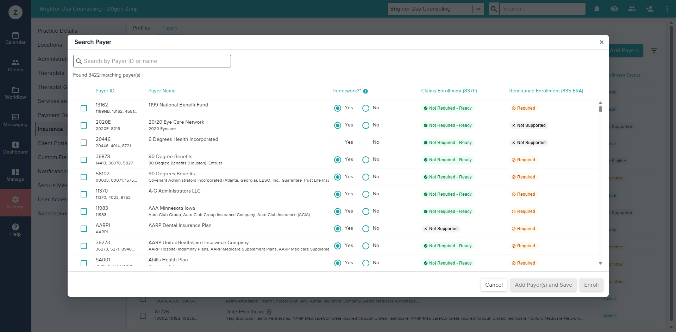Screen dimensions: 676x332
Task: Click Required badge for 1199 National Benefit Fund
Action: click(x=524, y=108)
